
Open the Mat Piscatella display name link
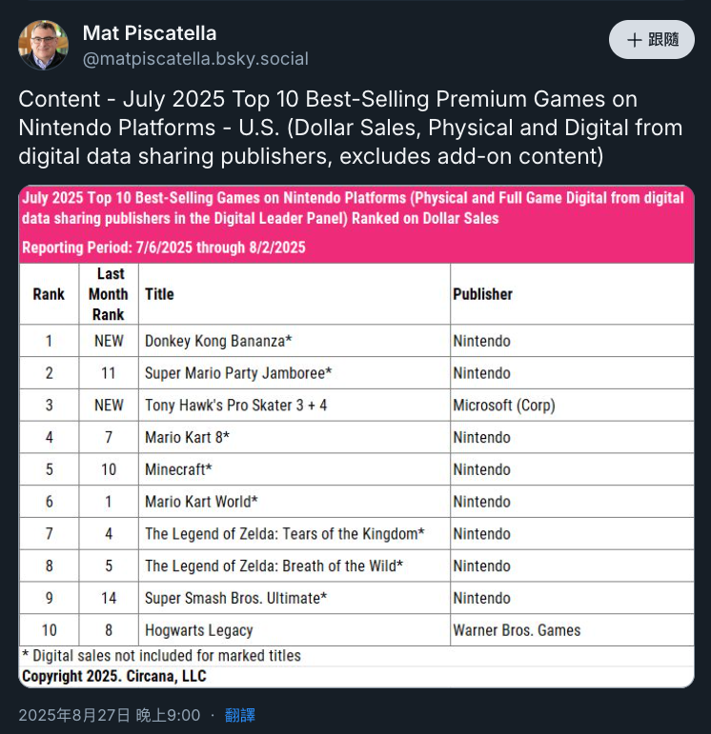[x=150, y=33]
